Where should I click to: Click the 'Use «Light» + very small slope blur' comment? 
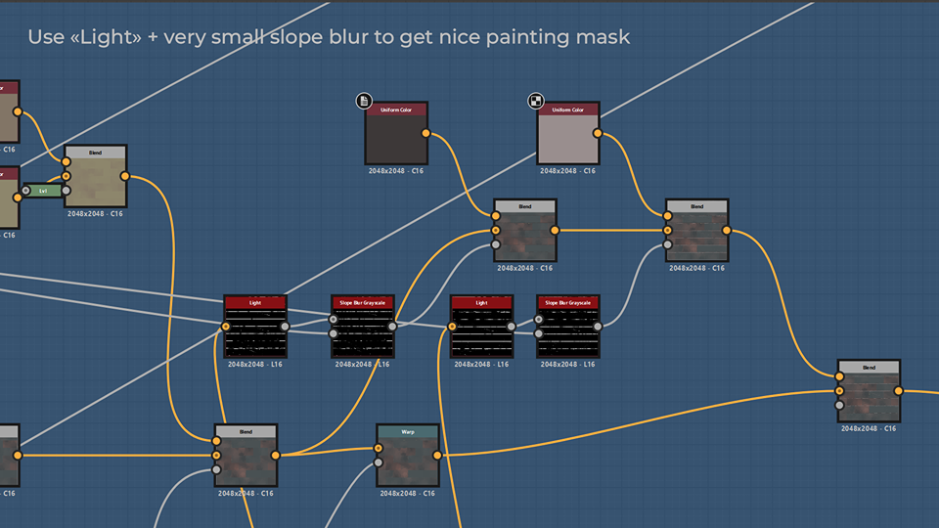click(x=329, y=37)
